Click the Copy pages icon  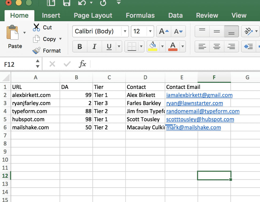tap(36, 39)
